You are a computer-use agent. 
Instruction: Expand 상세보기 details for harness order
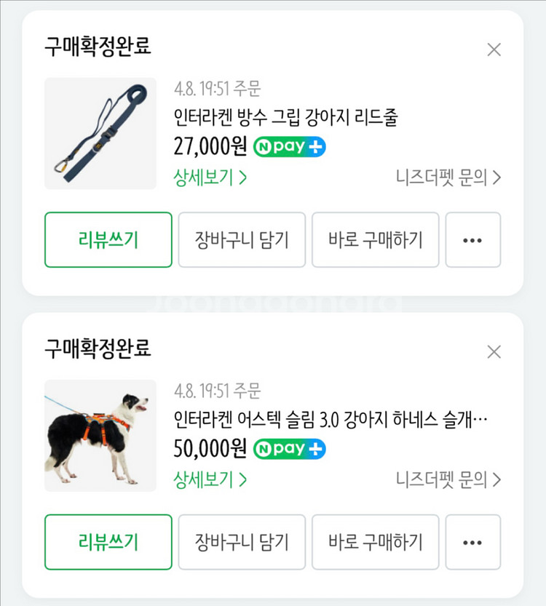pyautogui.click(x=210, y=479)
